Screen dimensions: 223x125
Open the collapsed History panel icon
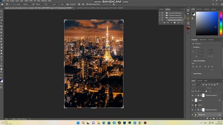click(188, 10)
